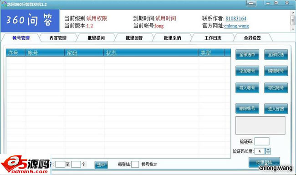Minimize the window

point(268,3)
